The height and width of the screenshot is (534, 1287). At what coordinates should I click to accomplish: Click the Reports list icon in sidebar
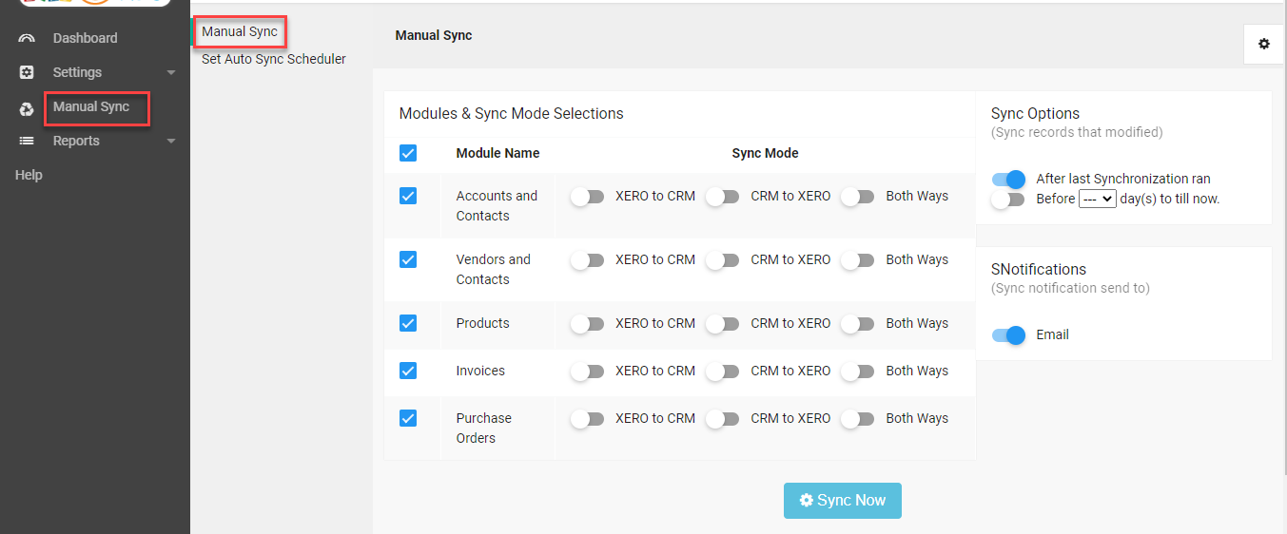(27, 142)
